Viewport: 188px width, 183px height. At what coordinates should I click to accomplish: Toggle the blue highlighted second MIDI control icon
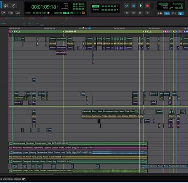pos(167,13)
